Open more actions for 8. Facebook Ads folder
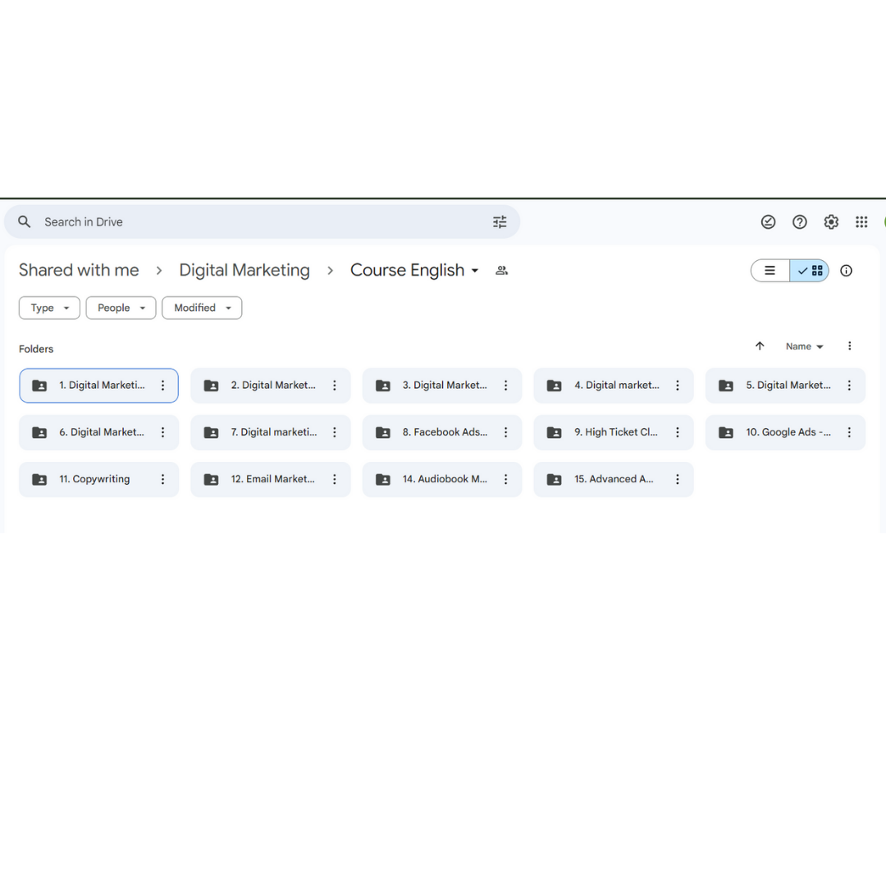This screenshot has width=886, height=886. [x=505, y=432]
